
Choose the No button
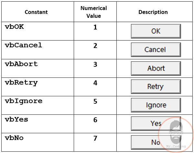156,142
